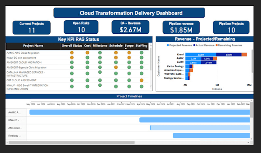Screen dimensions: 261x153
Task: Click Knauf orange remaining revenue segment
Action: click(x=244, y=54)
